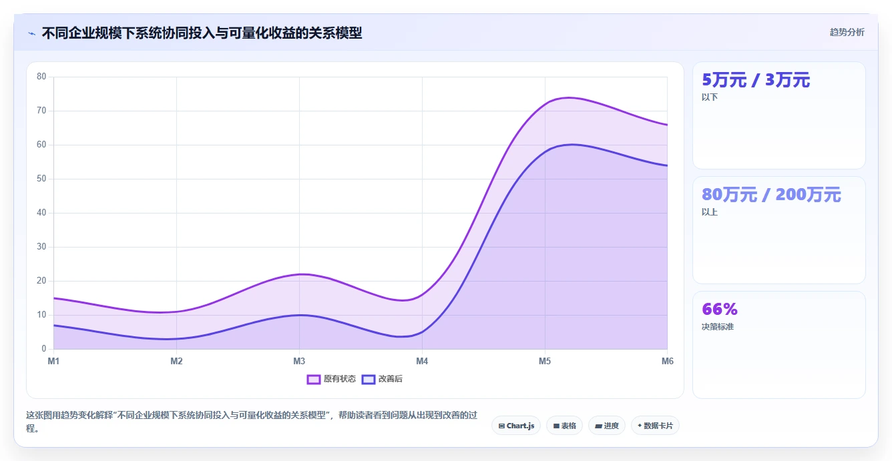Click the chart title 不同企业规模下系统协同投入与可量化收益的关系模型
Screen dimensions: 892x461
click(x=202, y=33)
